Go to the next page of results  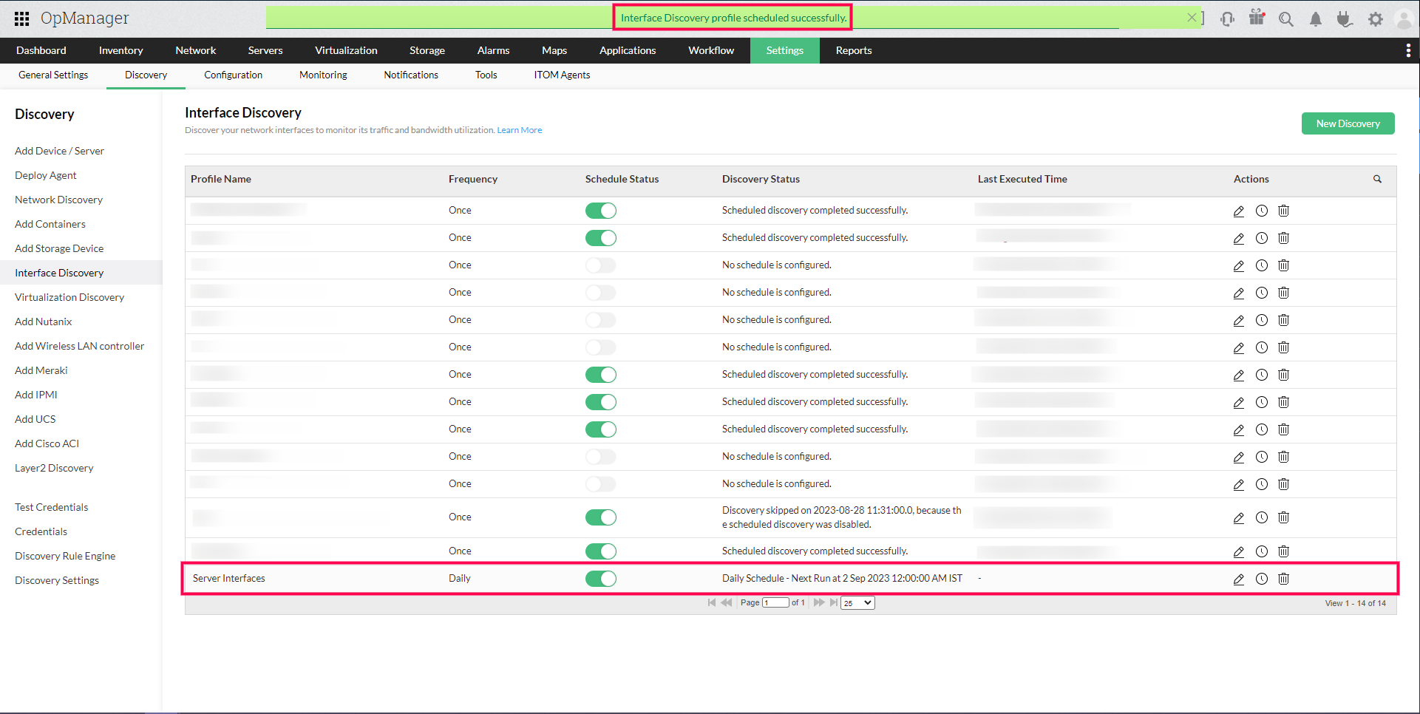pos(819,602)
